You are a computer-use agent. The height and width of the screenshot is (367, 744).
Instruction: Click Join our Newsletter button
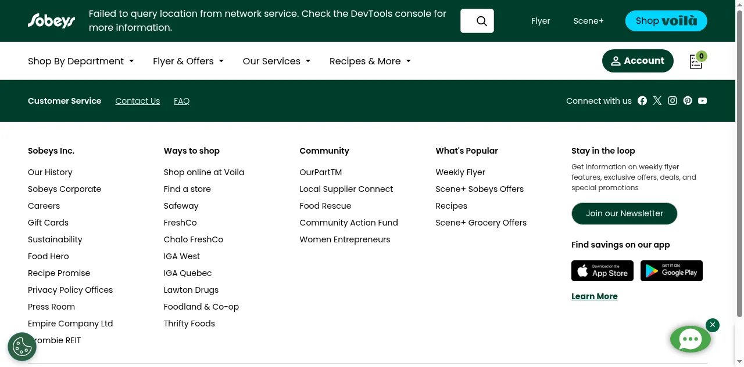tap(624, 213)
